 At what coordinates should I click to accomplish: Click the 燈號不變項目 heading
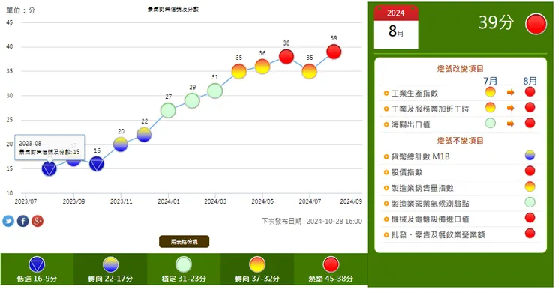(460, 141)
